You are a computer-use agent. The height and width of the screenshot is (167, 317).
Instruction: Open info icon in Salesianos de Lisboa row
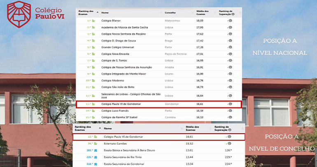tap(230, 96)
